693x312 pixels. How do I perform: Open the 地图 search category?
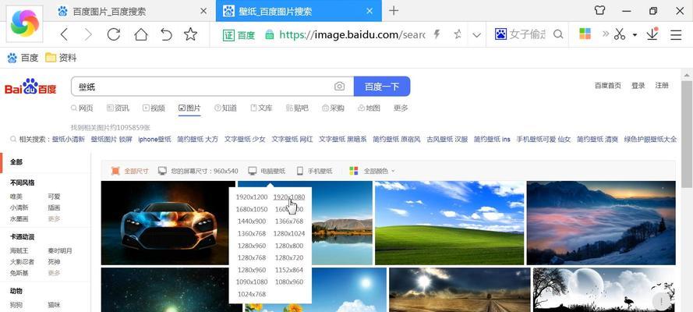click(x=369, y=108)
